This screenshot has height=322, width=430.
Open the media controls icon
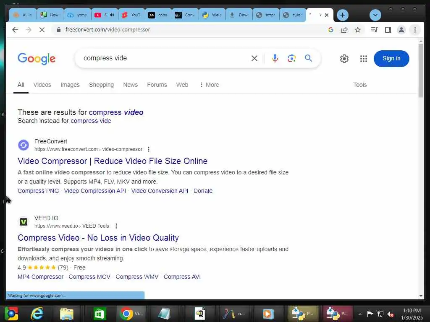tap(374, 30)
